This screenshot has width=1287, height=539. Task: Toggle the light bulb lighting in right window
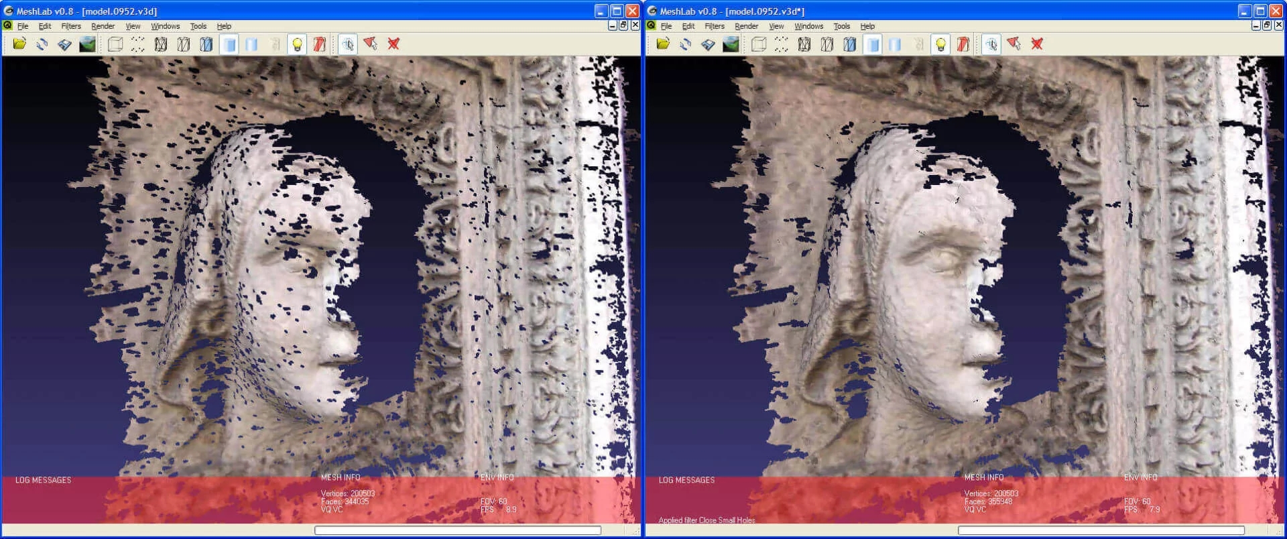940,44
